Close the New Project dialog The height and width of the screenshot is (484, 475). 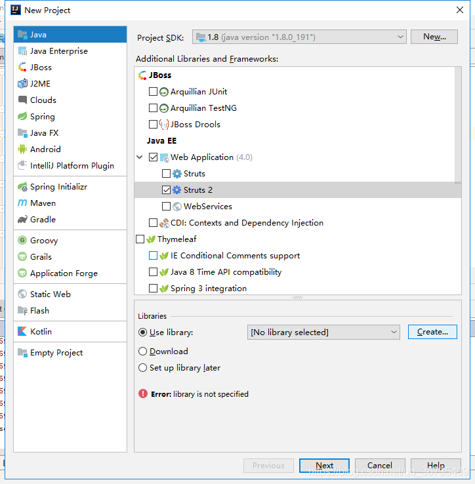click(x=459, y=10)
